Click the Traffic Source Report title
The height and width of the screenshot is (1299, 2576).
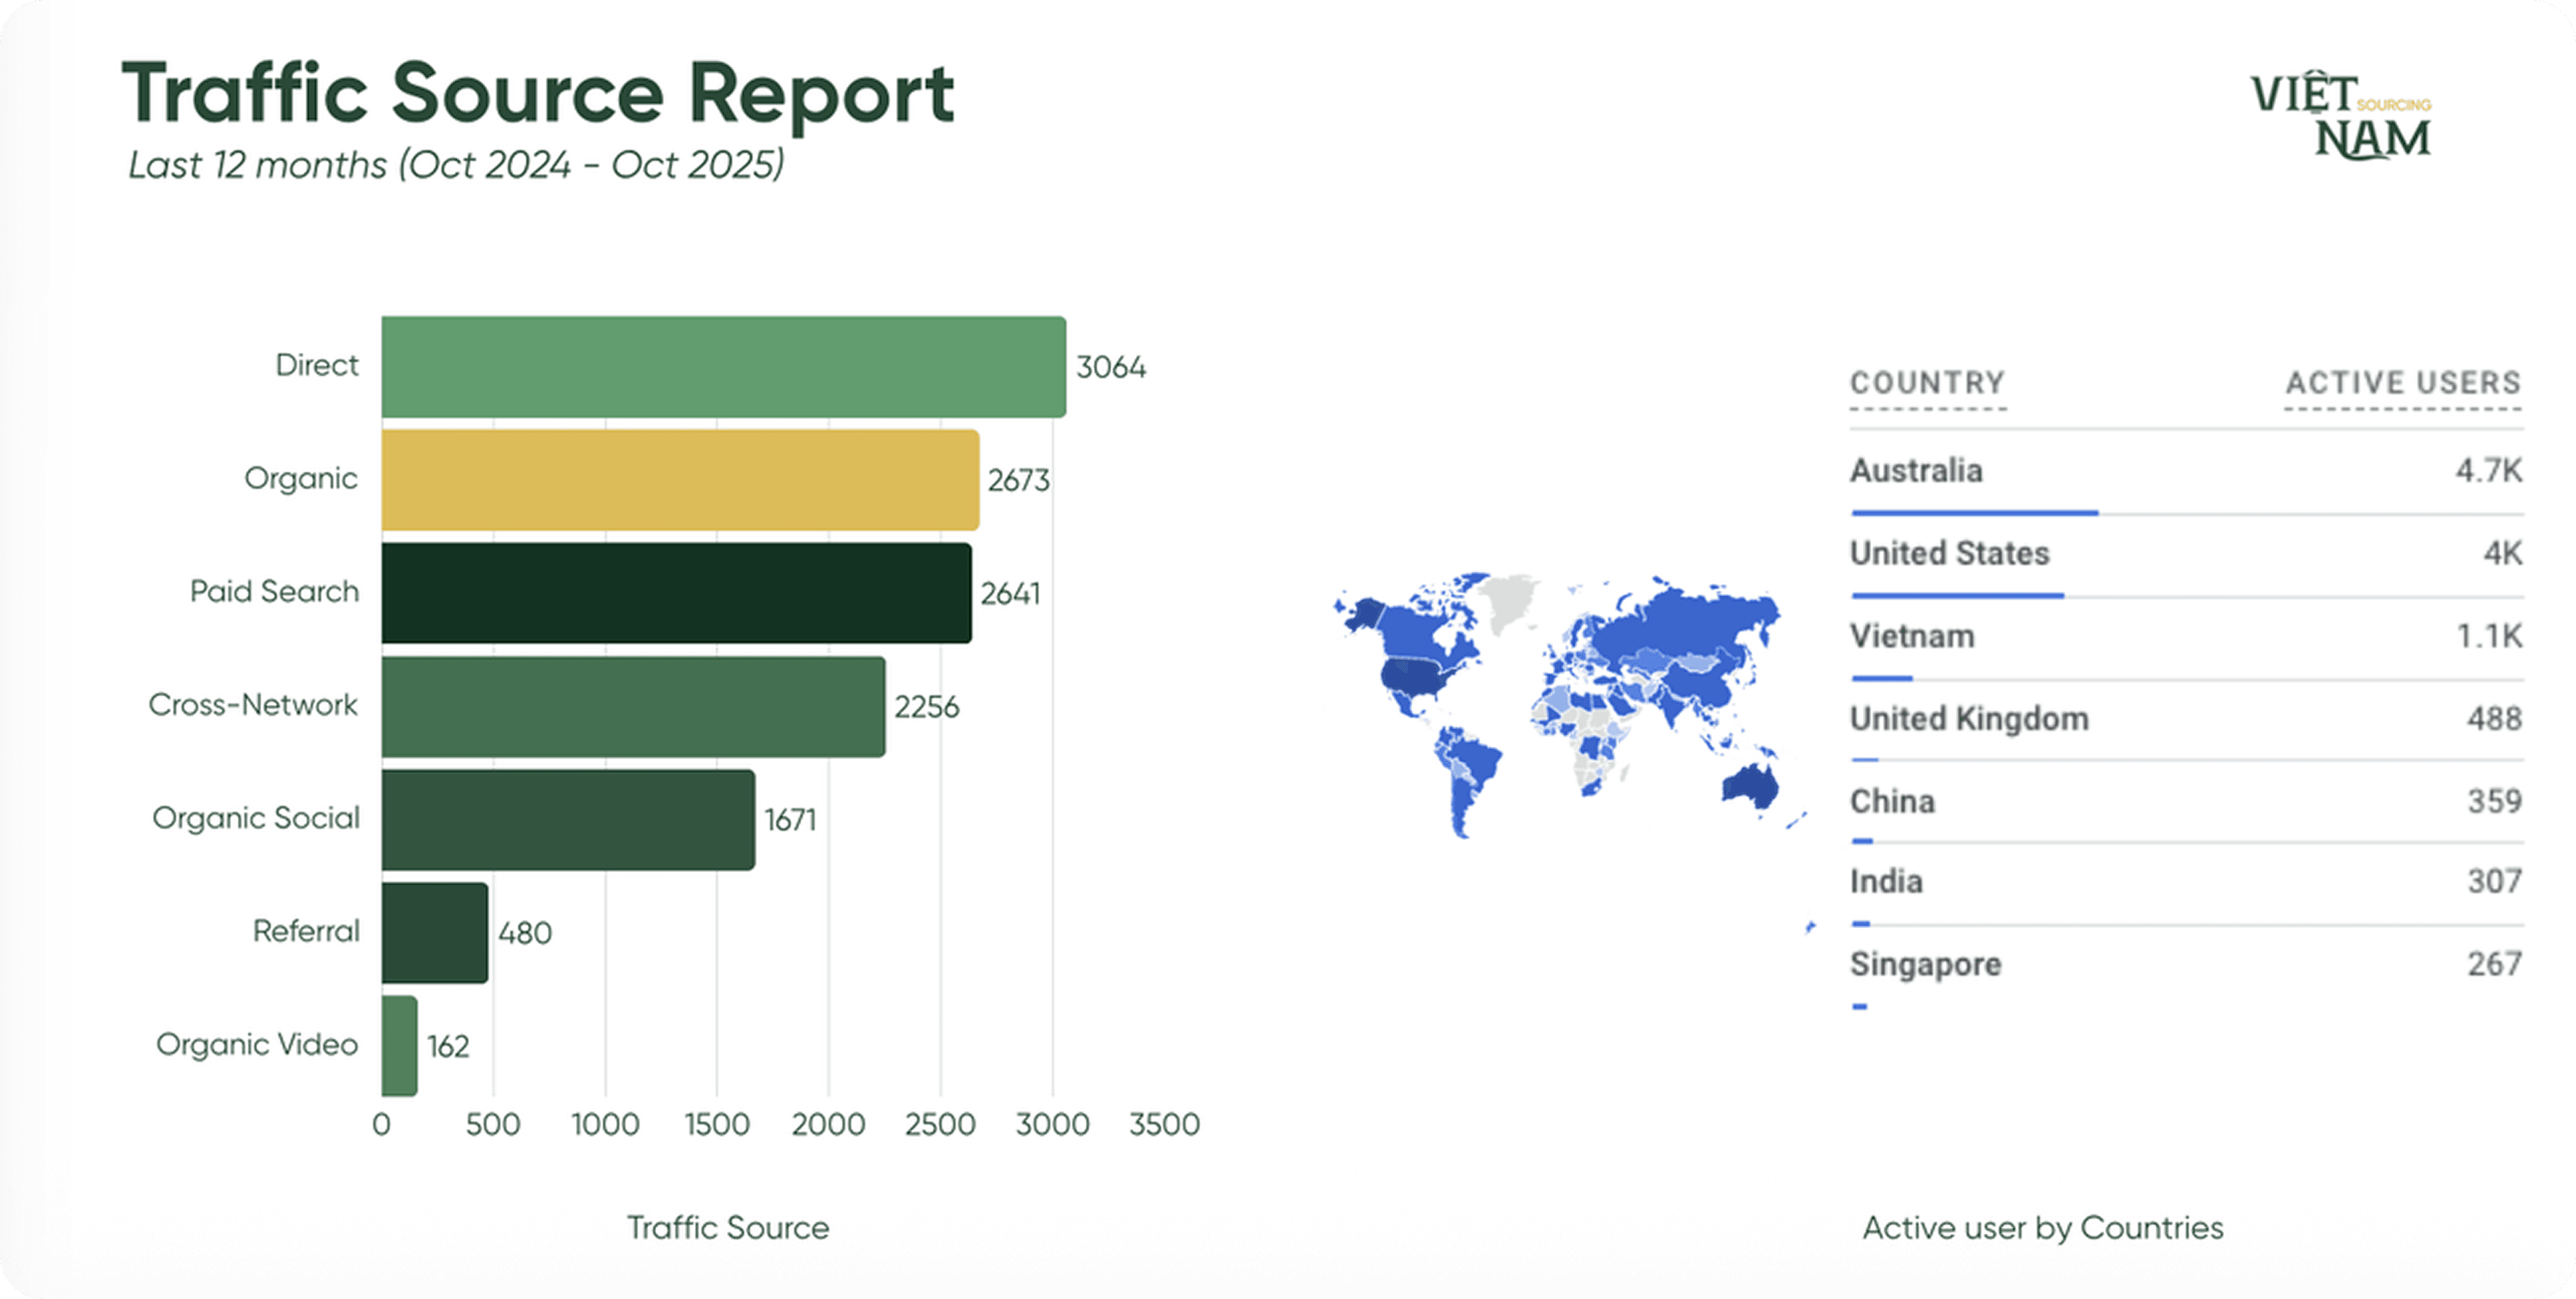538,94
